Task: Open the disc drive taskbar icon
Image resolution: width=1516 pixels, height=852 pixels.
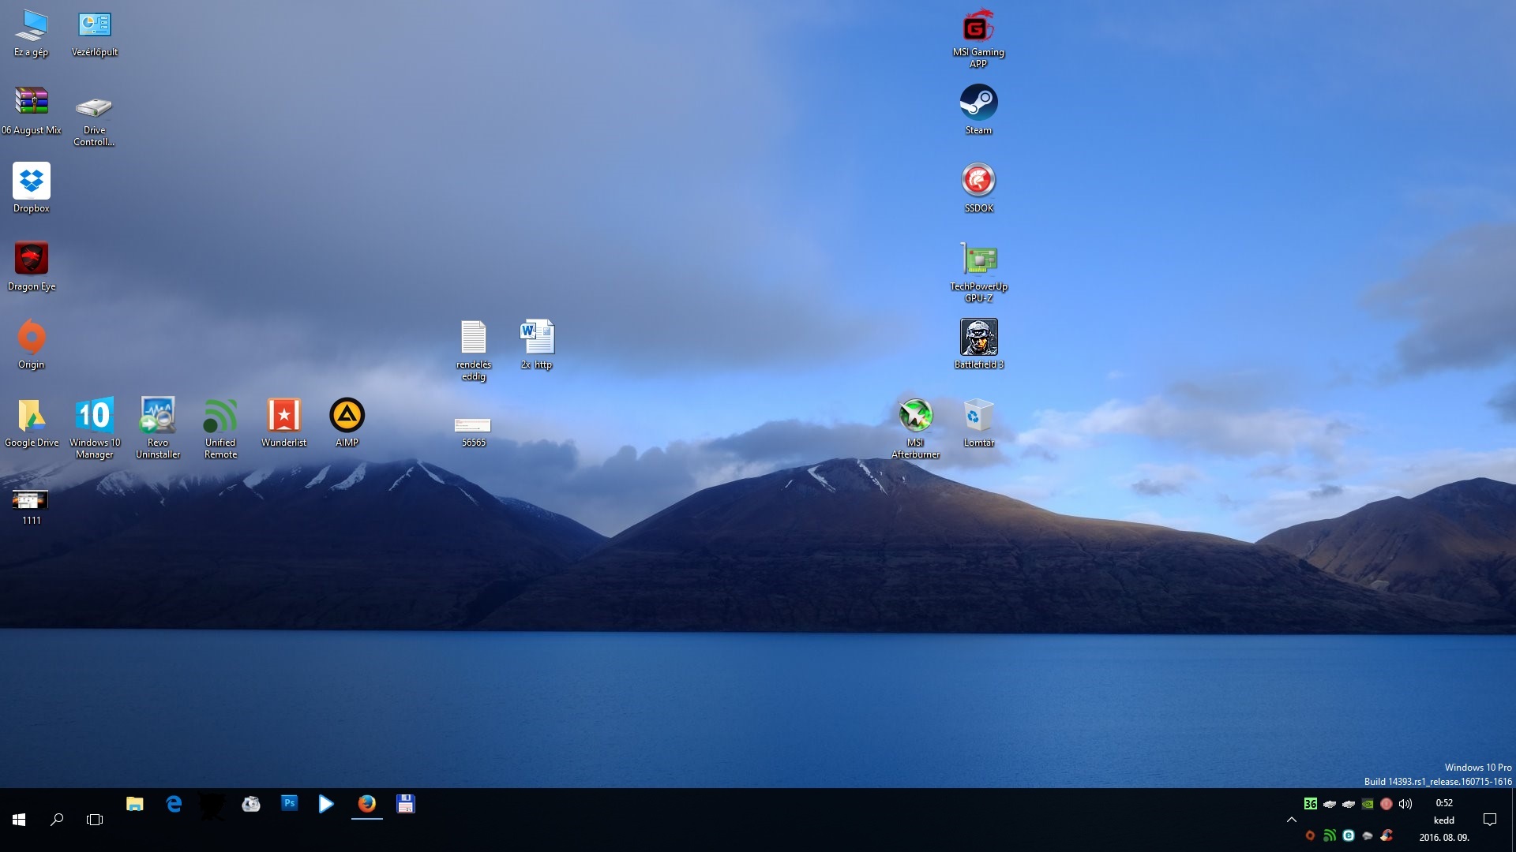Action: [x=251, y=804]
